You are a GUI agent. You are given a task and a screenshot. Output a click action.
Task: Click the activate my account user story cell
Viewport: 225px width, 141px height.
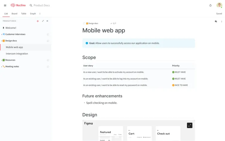(x=113, y=72)
